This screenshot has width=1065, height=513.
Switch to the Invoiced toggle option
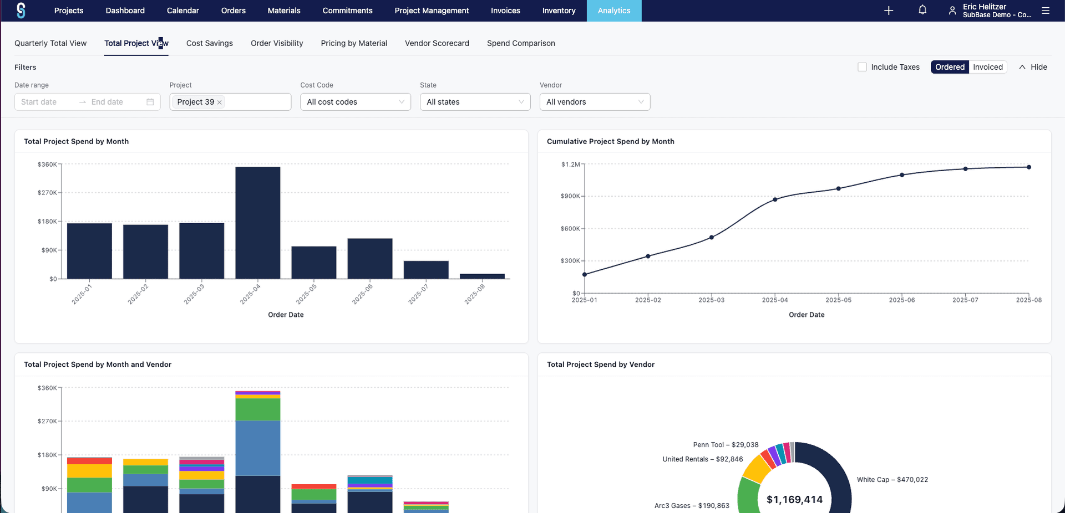click(x=988, y=67)
